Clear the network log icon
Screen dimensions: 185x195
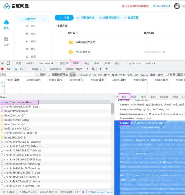point(8,69)
